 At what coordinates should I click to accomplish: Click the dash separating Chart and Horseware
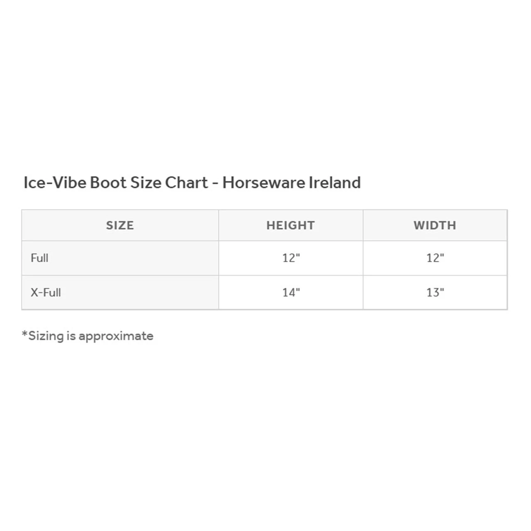(x=215, y=183)
